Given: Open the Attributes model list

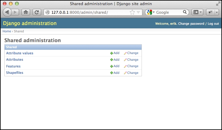Looking at the screenshot, I should click(x=14, y=60).
